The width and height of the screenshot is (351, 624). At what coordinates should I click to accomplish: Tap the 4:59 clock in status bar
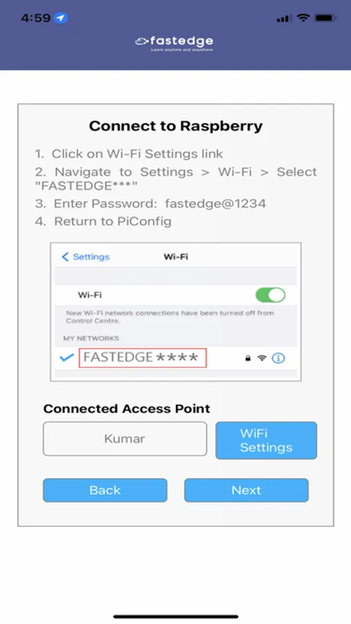pos(35,18)
